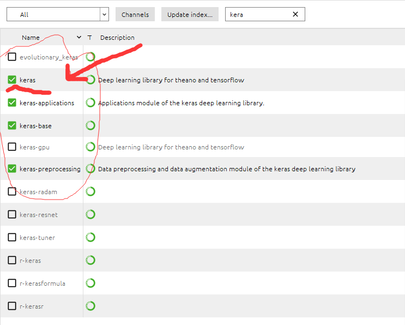Uncheck the keras-preprocessing checkbox

(x=12, y=168)
